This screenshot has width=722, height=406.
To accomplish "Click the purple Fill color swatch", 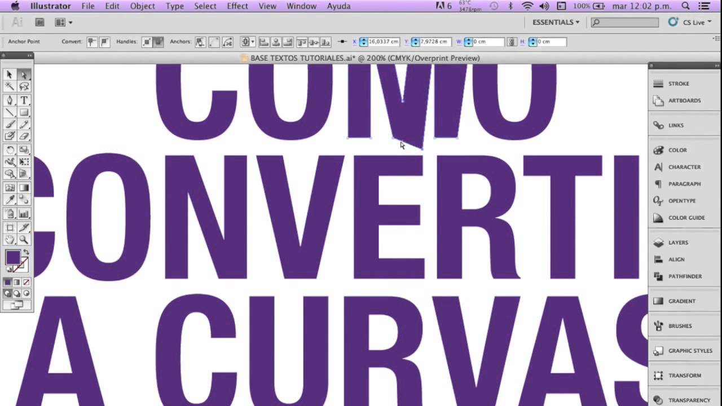I will coord(12,258).
